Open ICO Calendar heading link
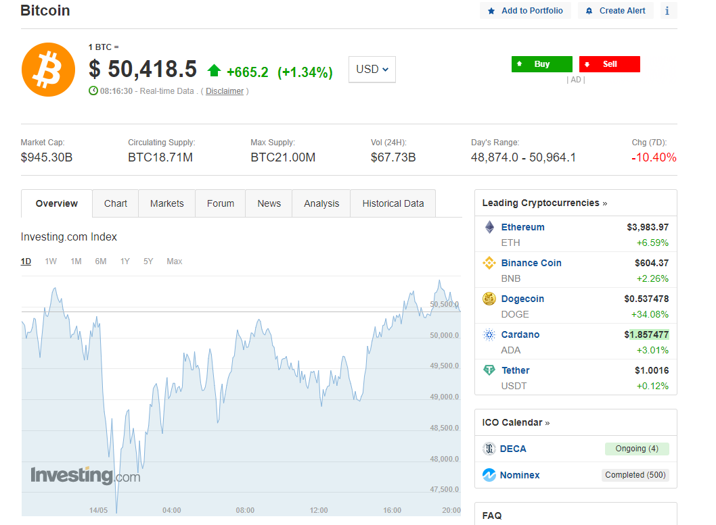Image resolution: width=716 pixels, height=525 pixels. pyautogui.click(x=516, y=422)
